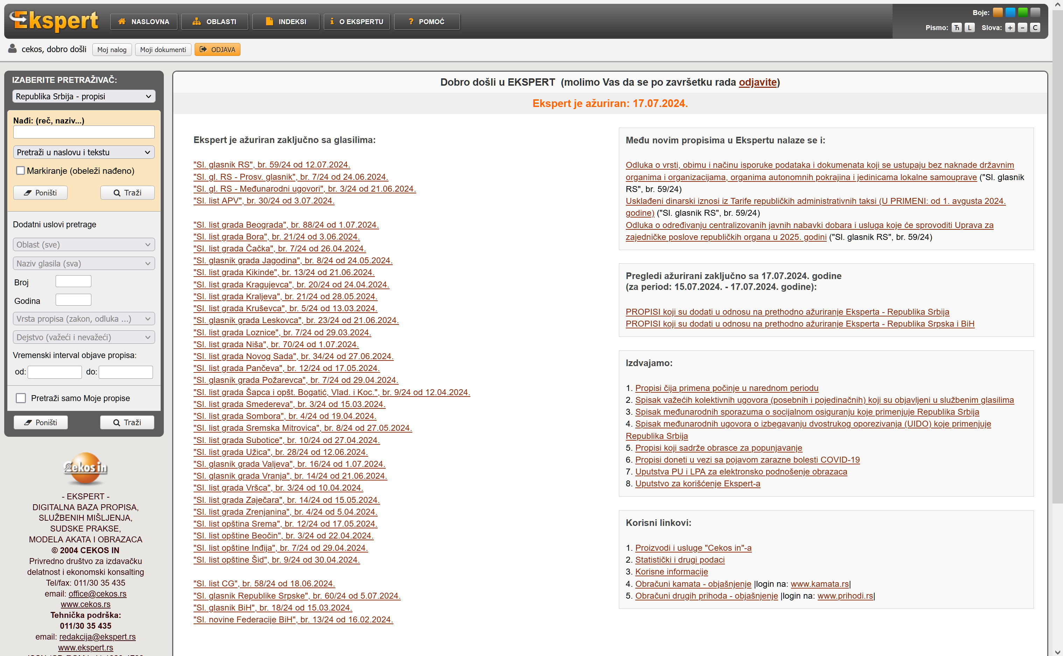Expand the Republika Srbija - propisi search selector
This screenshot has height=656, width=1063.
pos(84,96)
